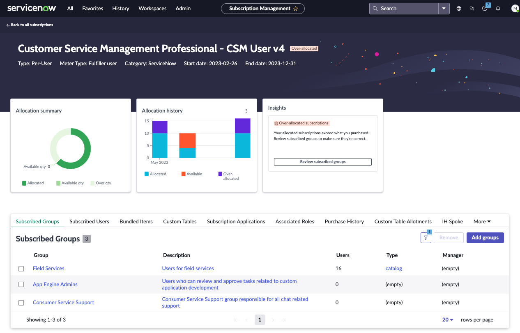
Task: Sort by the Users column header
Action: coord(343,255)
